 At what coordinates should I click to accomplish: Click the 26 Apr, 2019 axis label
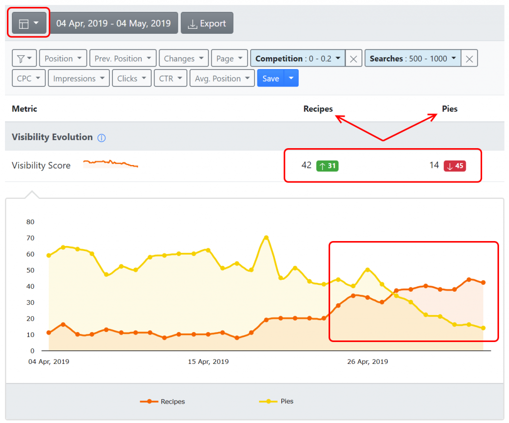367,362
